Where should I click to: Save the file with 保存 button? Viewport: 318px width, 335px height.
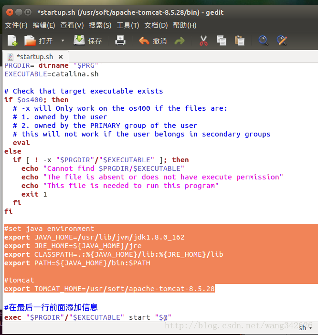[x=88, y=41]
